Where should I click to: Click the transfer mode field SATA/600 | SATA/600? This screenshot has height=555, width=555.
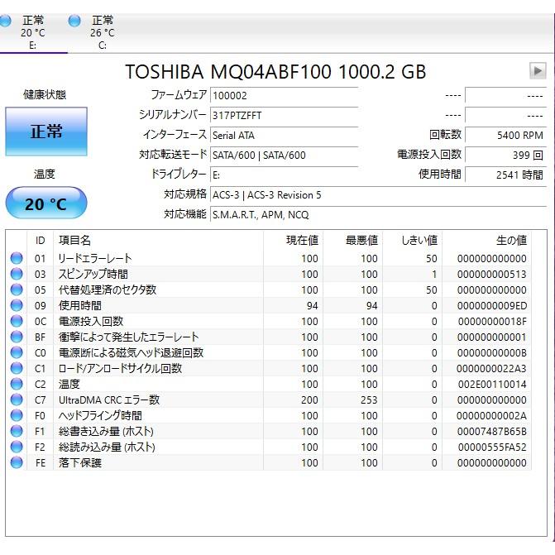285,155
